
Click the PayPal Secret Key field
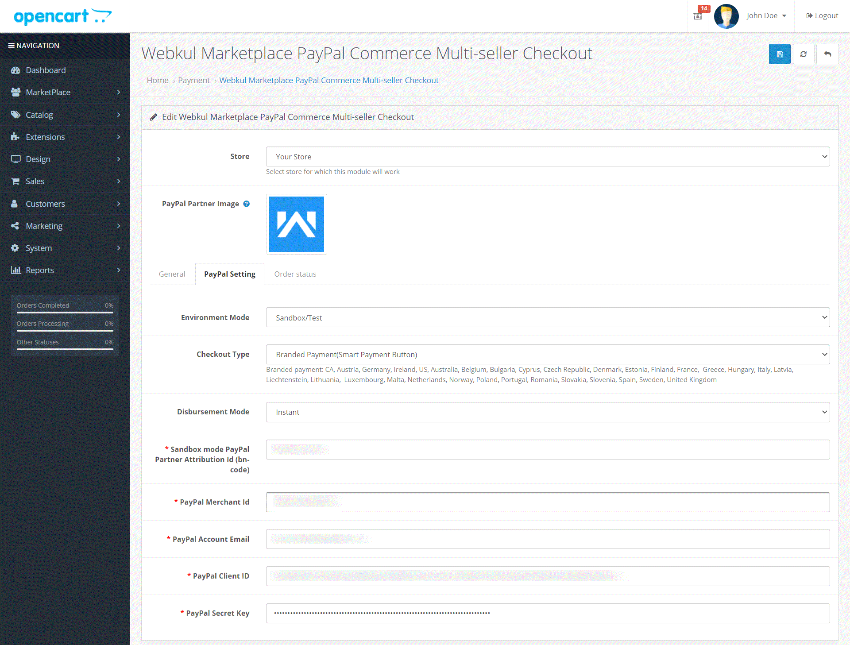coord(548,613)
